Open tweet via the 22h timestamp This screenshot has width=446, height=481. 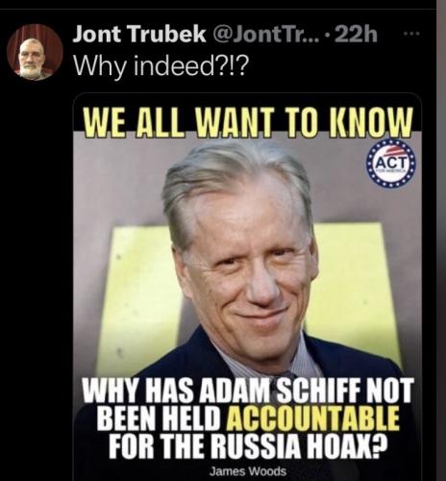tap(356, 34)
